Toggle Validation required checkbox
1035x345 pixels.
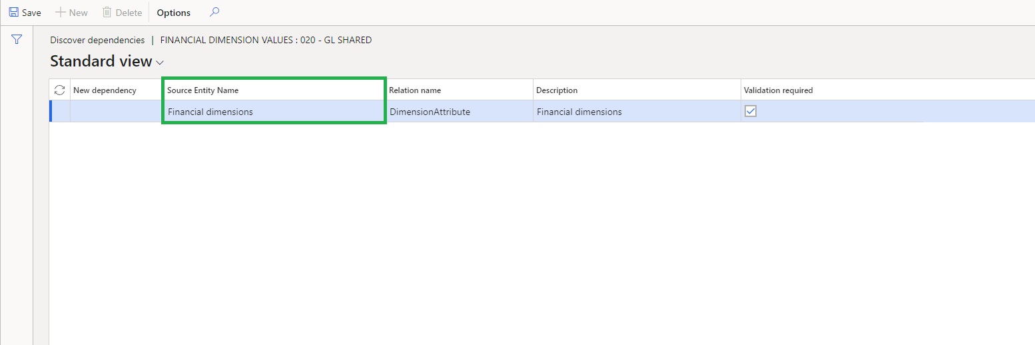pyautogui.click(x=751, y=112)
